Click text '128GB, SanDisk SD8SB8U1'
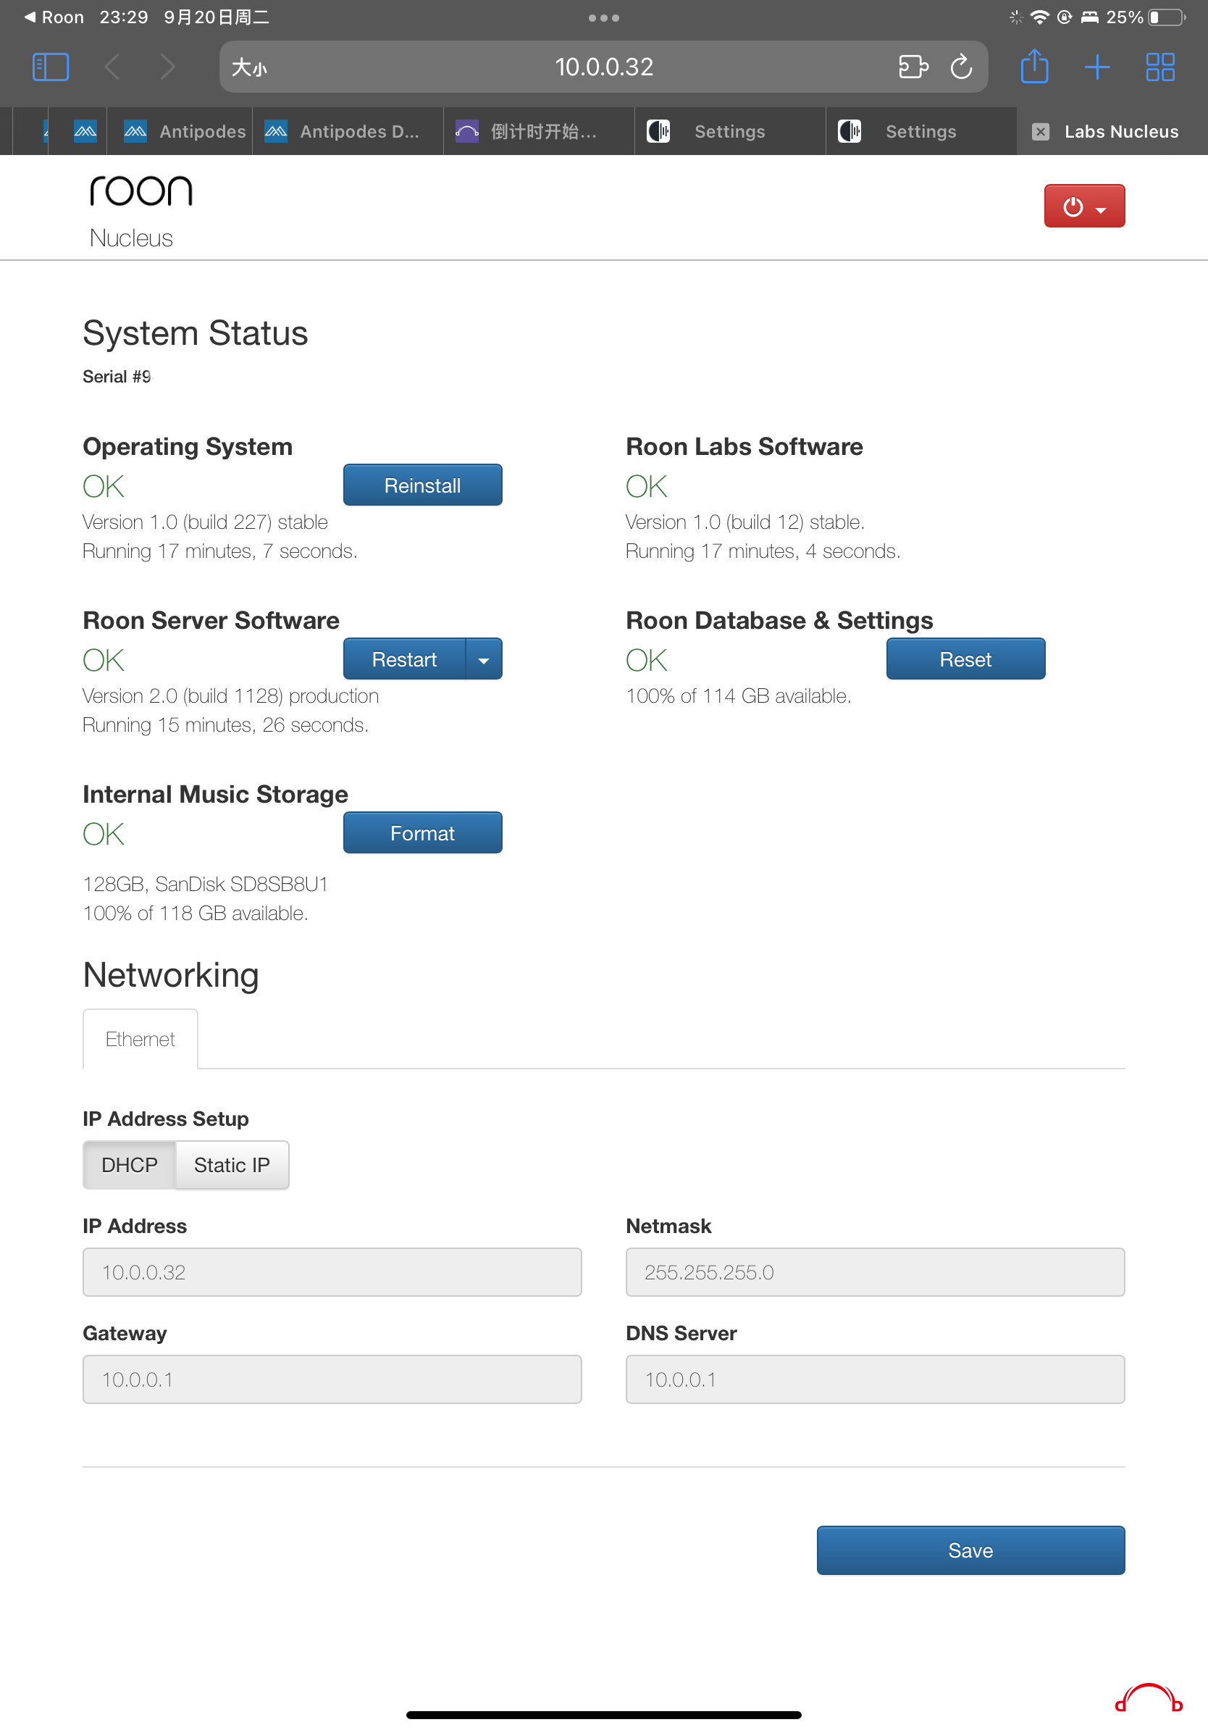The width and height of the screenshot is (1208, 1730). pyautogui.click(x=206, y=884)
